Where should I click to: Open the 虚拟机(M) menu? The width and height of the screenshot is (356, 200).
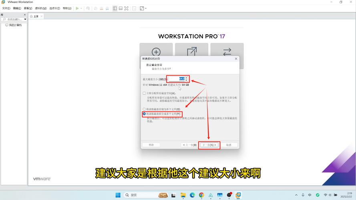pyautogui.click(x=40, y=8)
